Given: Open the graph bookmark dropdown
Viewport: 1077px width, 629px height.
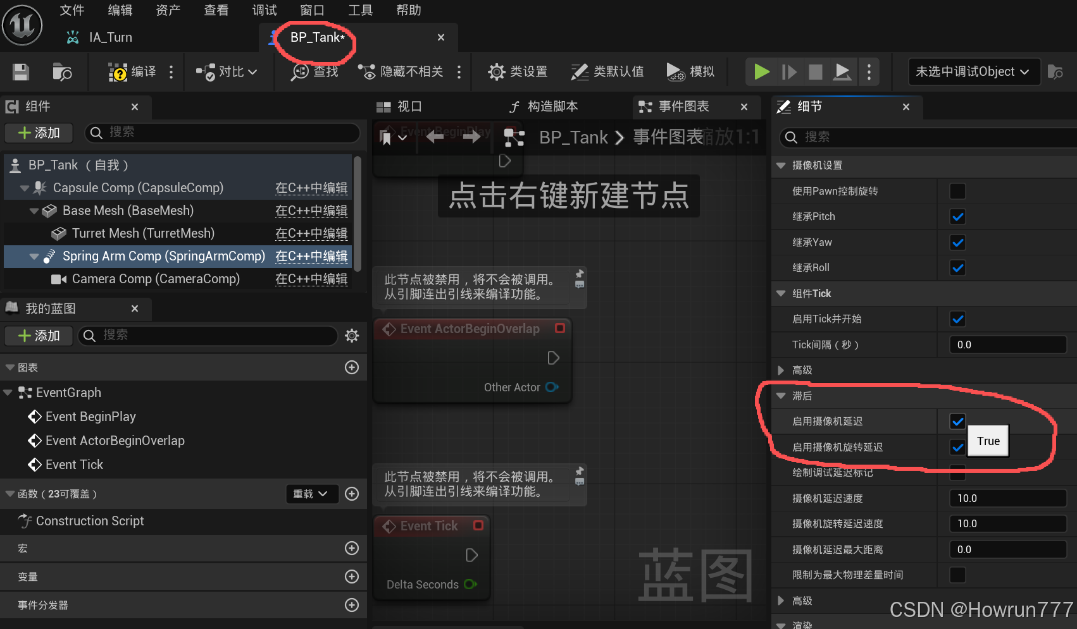Looking at the screenshot, I should coord(392,137).
